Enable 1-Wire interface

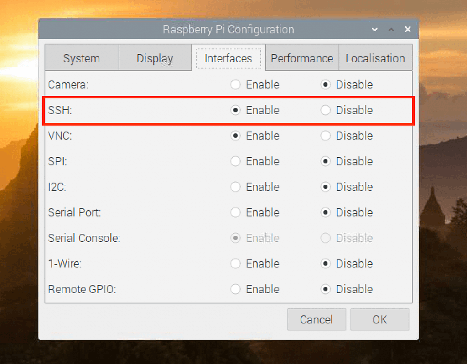[235, 263]
